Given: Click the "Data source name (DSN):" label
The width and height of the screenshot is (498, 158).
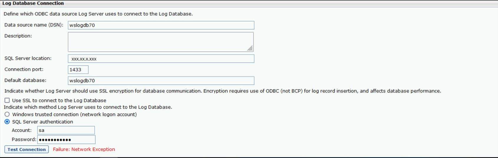Looking at the screenshot, I should [34, 25].
